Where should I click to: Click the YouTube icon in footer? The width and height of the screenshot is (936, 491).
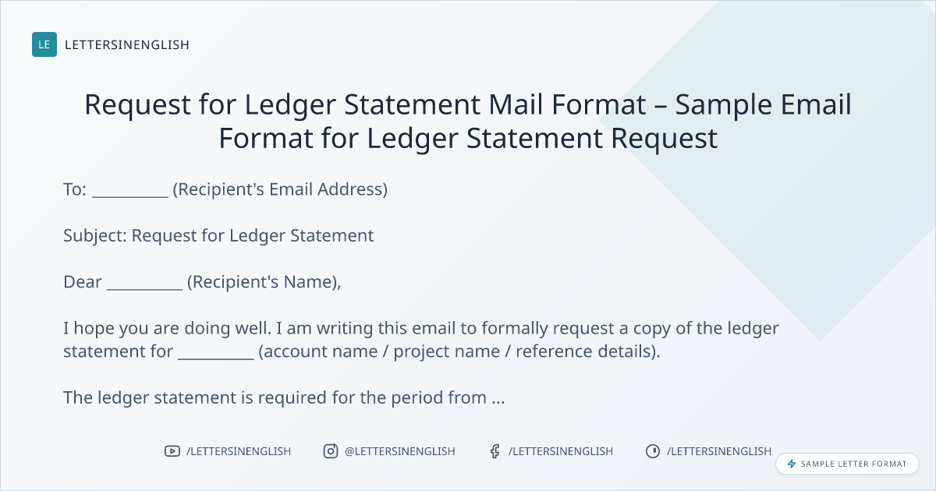172,451
